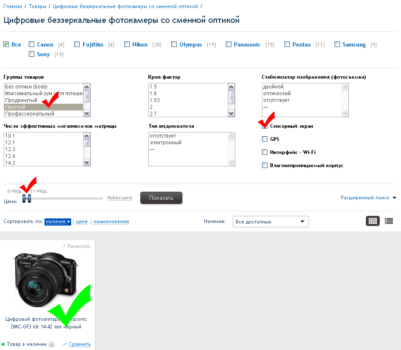Click the help question mark near 'Товар в наличии'
Image resolution: width=401 pixels, height=350 pixels.
pos(51,344)
